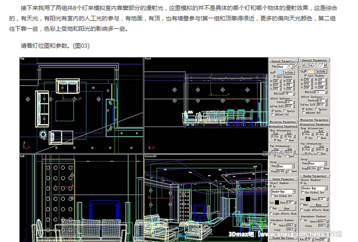Click Contrast field in right panel
The width and height of the screenshot is (358, 242).
tap(320, 100)
